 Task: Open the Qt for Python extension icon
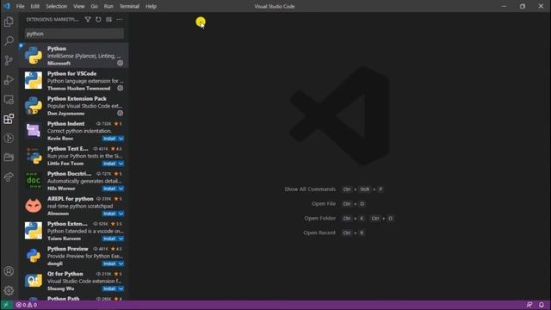pos(34,280)
